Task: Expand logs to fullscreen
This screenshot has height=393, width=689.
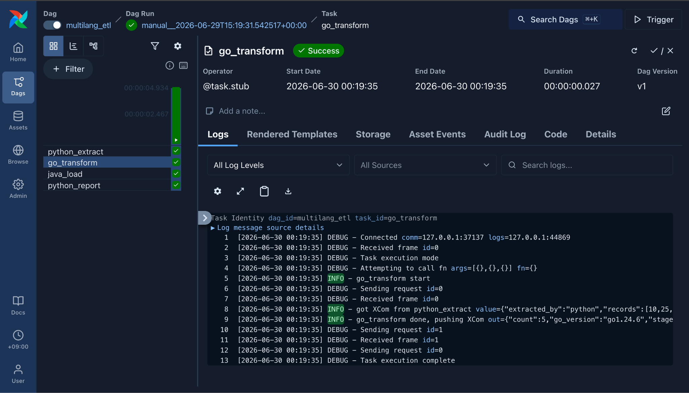Action: pos(240,191)
